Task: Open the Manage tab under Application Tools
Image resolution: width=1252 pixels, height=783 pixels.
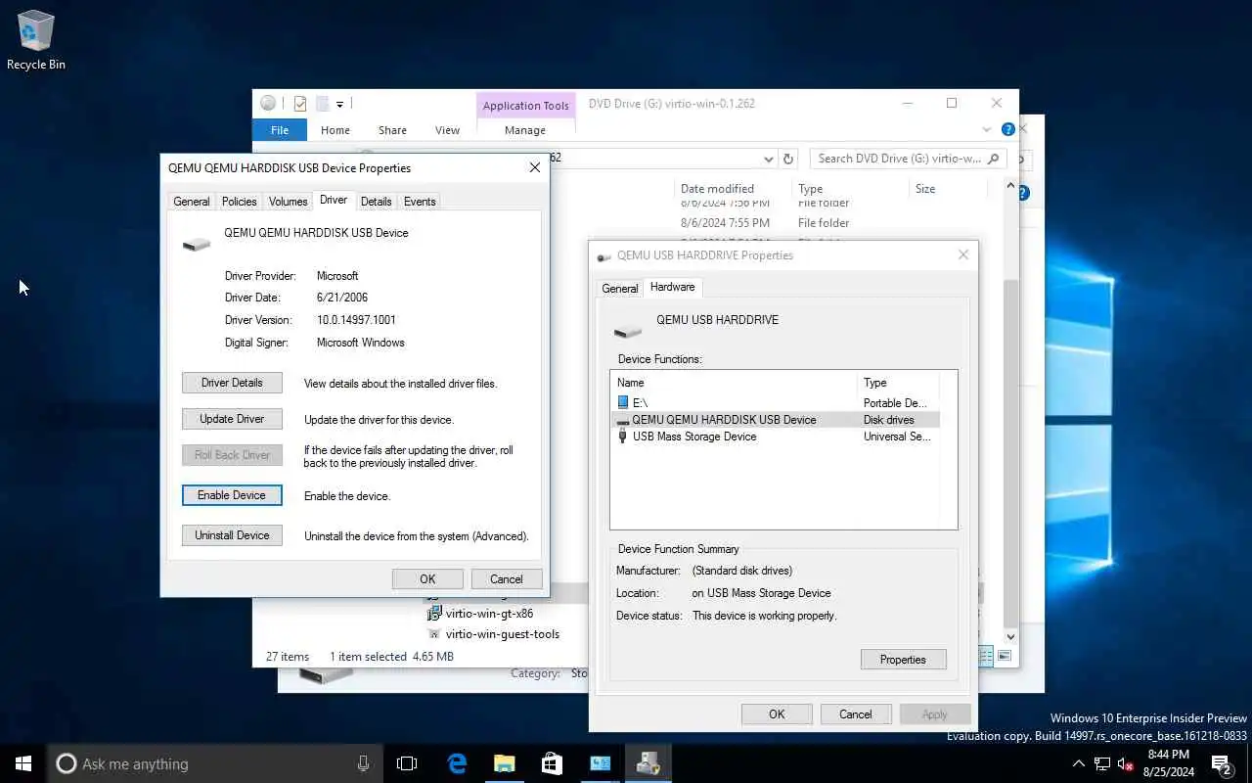Action: click(x=525, y=130)
